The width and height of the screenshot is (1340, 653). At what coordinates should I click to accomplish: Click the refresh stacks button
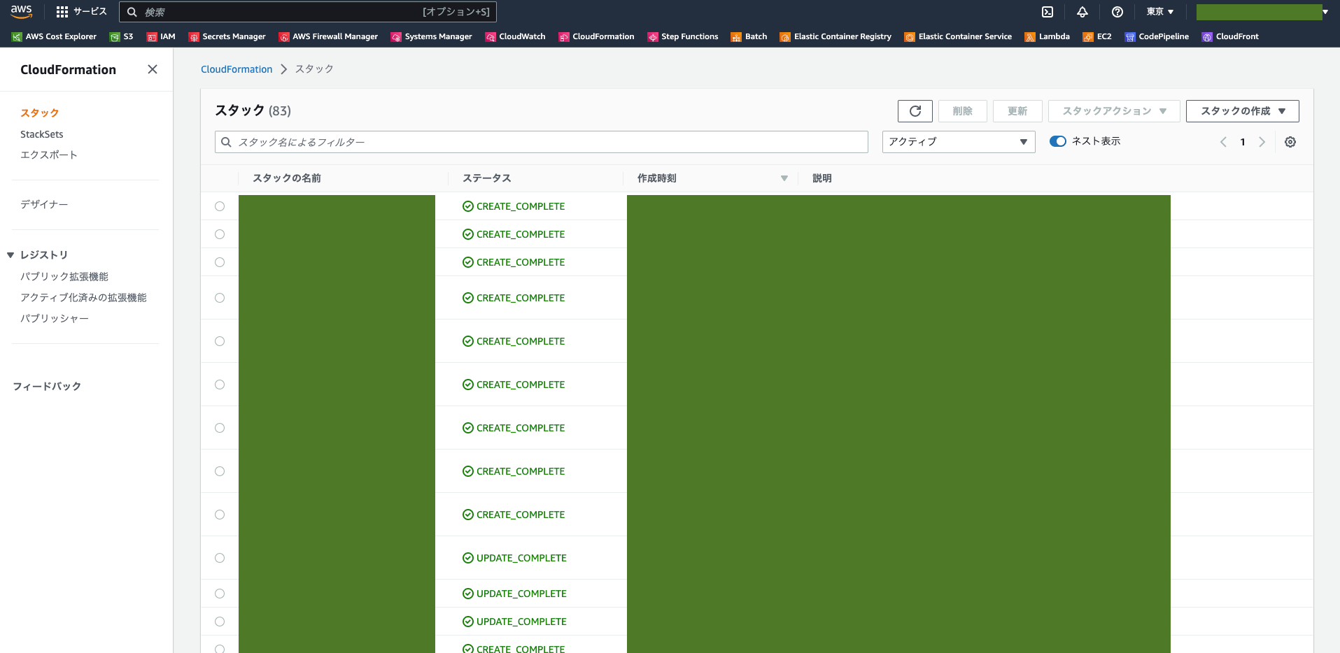pos(915,111)
